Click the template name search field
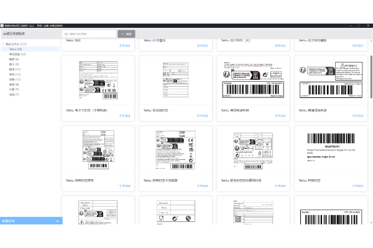This screenshot has height=248, width=373. pyautogui.click(x=89, y=34)
